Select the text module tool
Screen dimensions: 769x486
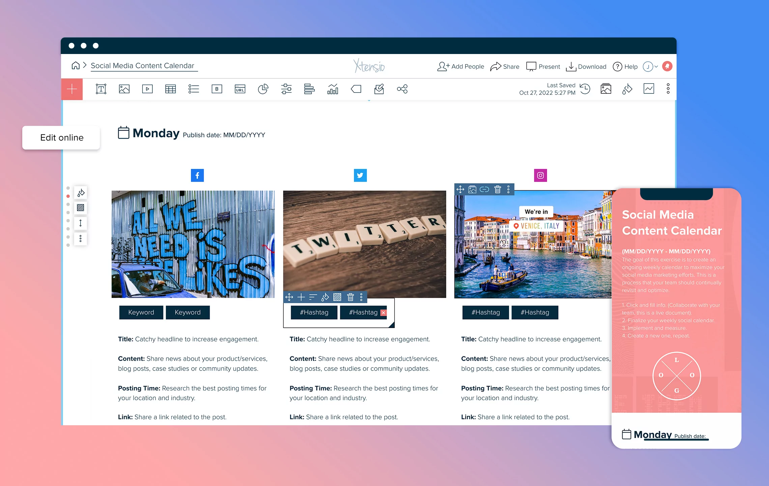101,89
